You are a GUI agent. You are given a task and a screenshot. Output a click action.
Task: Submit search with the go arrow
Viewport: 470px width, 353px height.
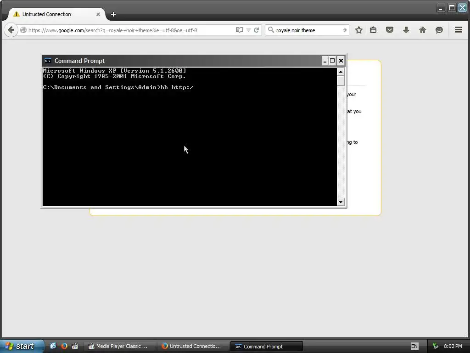[x=344, y=30]
